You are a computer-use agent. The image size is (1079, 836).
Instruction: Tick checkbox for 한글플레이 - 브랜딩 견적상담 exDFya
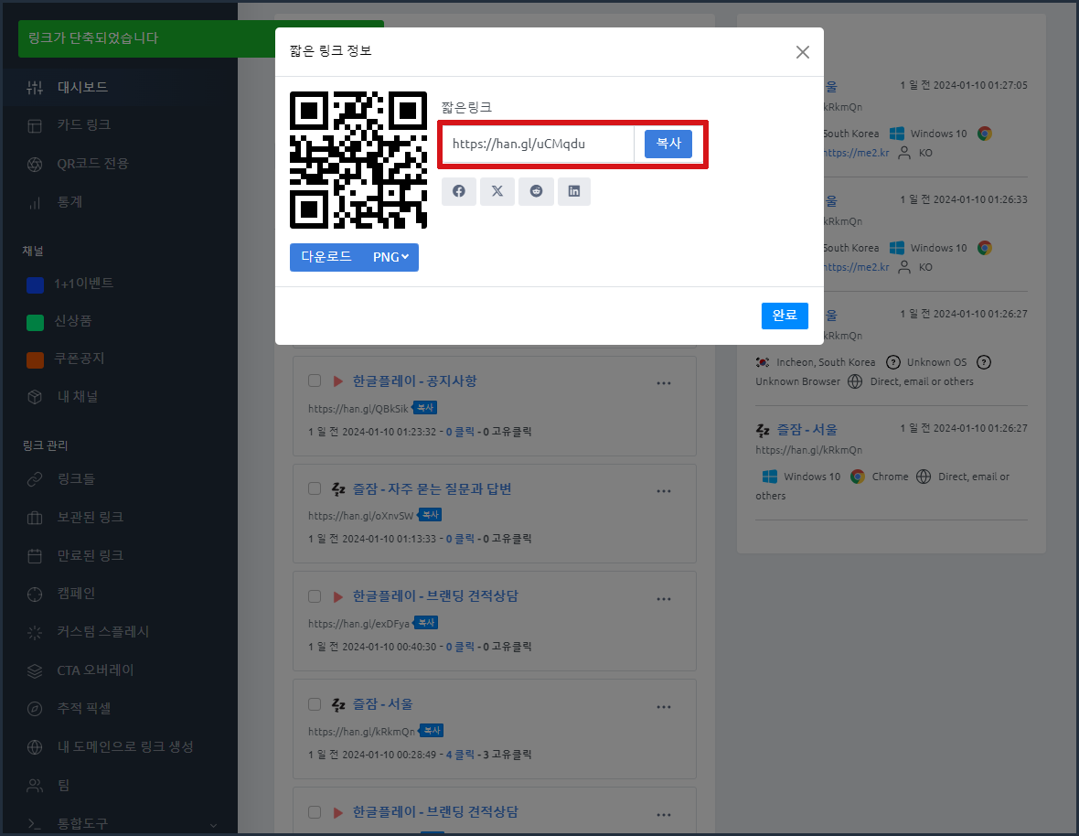coord(315,595)
